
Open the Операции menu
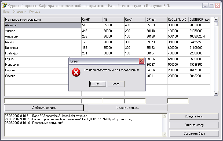(19, 12)
